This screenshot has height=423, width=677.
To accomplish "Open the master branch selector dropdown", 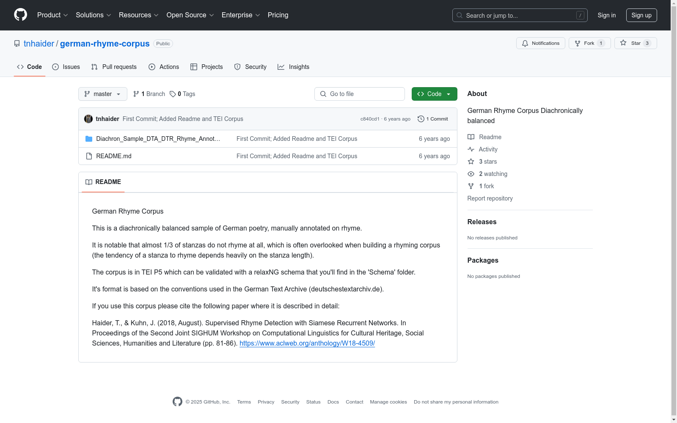I will click(103, 94).
